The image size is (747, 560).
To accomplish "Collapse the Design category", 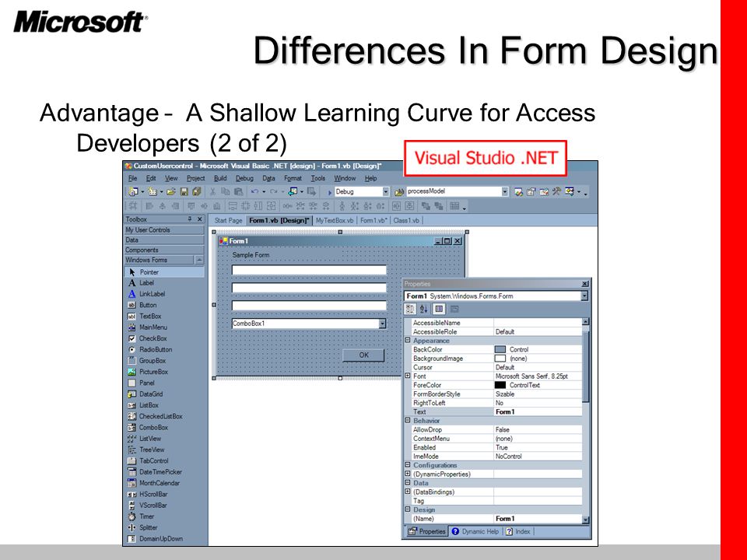I will [x=408, y=509].
